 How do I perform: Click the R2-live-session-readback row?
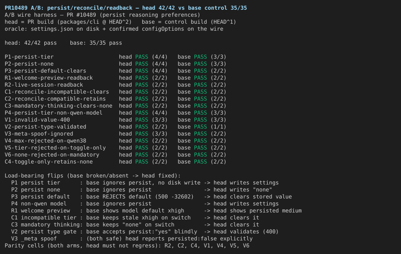tap(115, 85)
